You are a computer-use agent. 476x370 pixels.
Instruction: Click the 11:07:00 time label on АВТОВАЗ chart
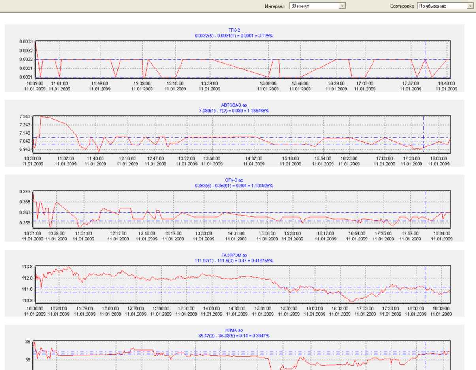(66, 158)
